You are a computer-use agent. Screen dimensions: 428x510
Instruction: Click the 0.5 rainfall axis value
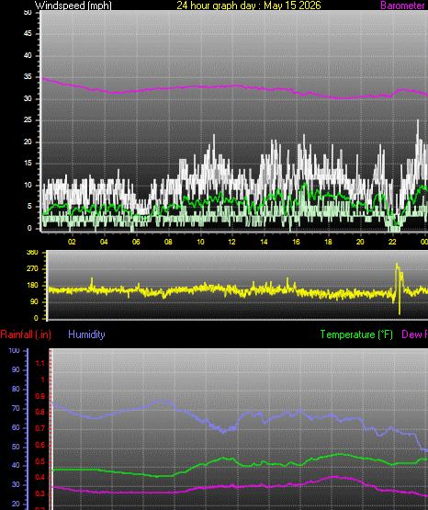(40, 462)
